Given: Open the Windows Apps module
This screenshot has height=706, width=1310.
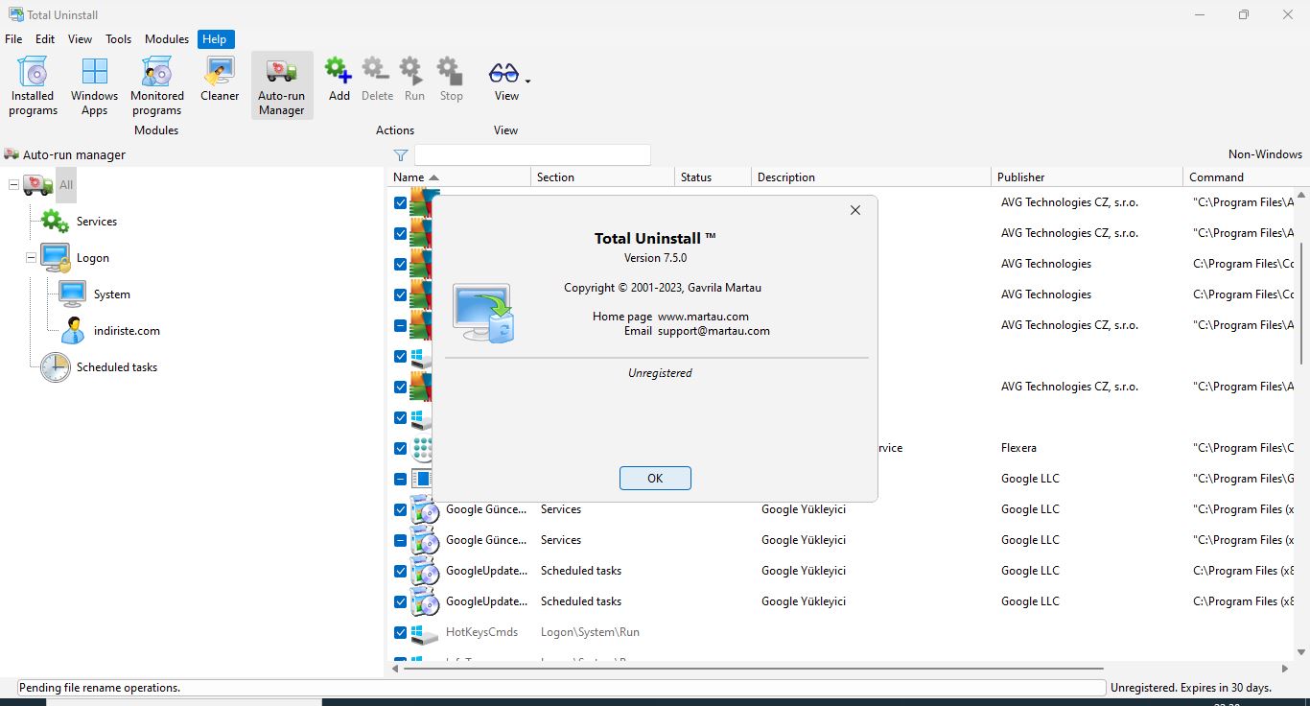Looking at the screenshot, I should [94, 86].
